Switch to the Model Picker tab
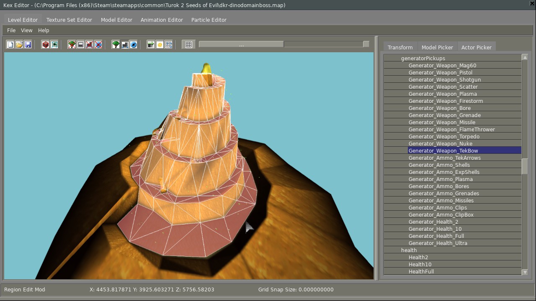 [437, 47]
